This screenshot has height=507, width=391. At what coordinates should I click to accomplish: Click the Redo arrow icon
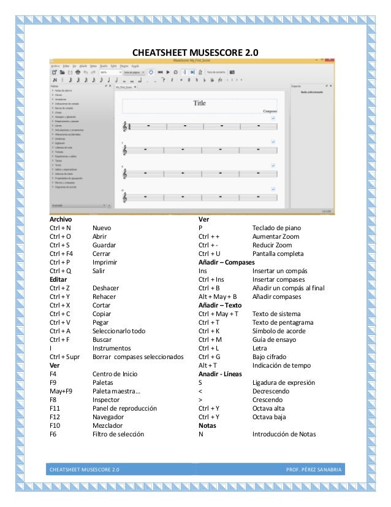93,72
